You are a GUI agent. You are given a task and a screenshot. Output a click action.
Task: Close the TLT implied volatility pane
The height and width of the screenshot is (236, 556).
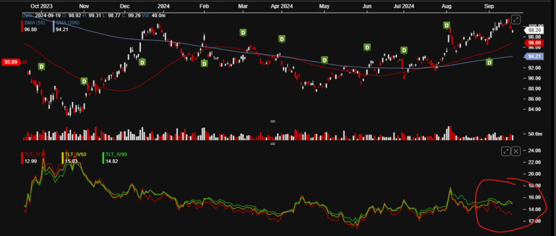tap(516, 151)
